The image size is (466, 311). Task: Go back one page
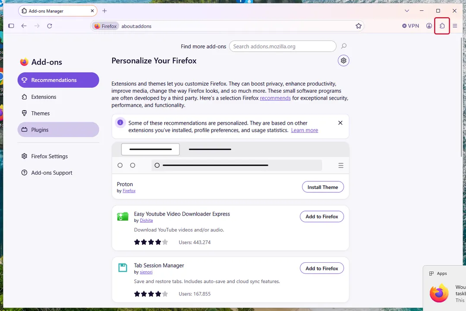[x=24, y=26]
